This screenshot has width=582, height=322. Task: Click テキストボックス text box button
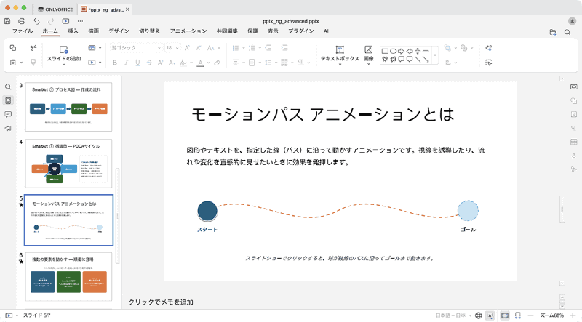coord(340,55)
